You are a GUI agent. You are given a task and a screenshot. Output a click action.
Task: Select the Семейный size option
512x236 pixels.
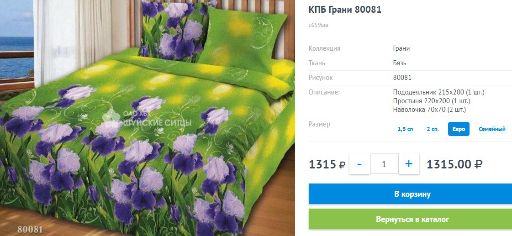[492, 129]
